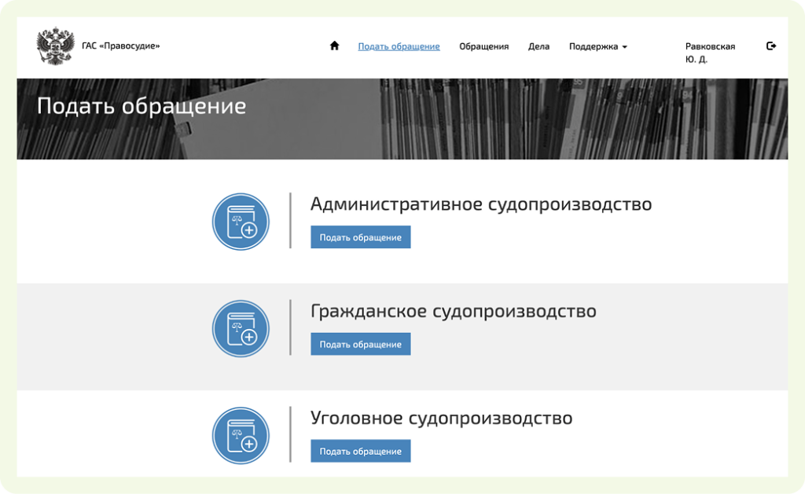Click the Подать обращение banner heading
This screenshot has height=494, width=805.
point(142,106)
